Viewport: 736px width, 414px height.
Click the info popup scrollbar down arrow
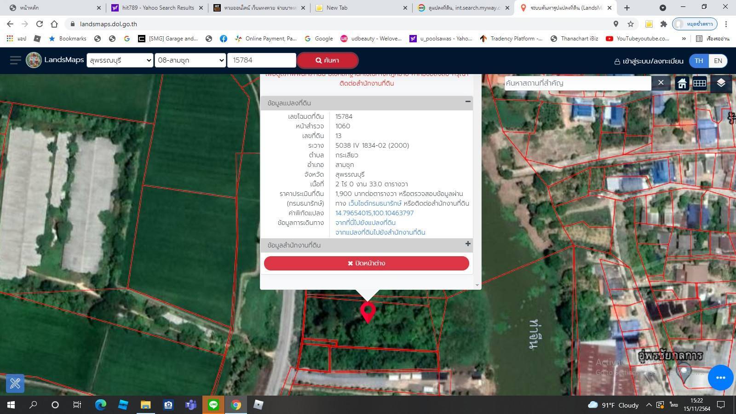tap(477, 285)
